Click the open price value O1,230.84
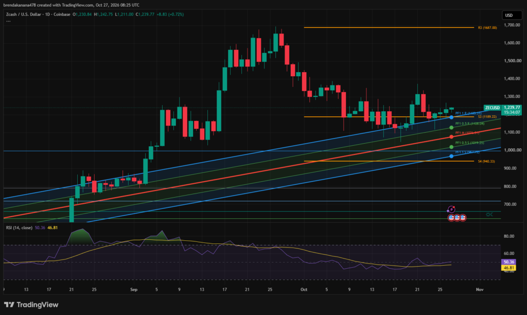The height and width of the screenshot is (315, 527). pyautogui.click(x=82, y=14)
